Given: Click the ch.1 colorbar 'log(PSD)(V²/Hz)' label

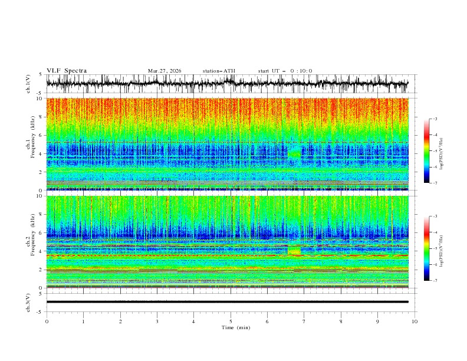Looking at the screenshot, I should tap(441, 154).
